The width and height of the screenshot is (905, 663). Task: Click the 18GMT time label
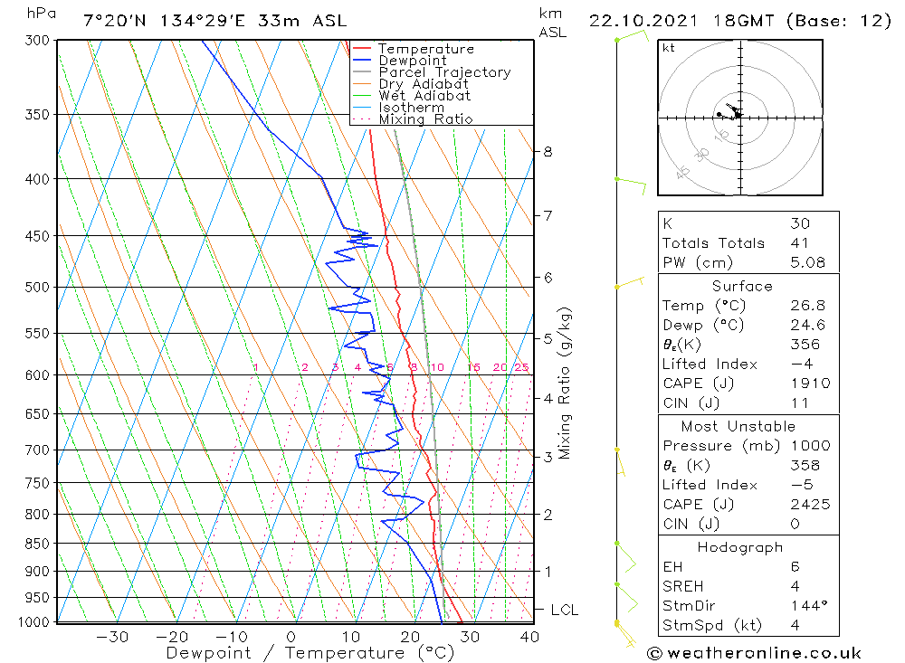[743, 21]
